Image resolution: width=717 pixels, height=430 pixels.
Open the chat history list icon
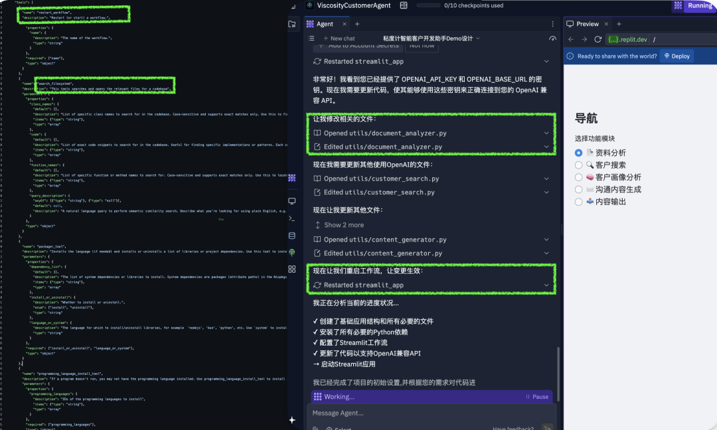coord(311,38)
